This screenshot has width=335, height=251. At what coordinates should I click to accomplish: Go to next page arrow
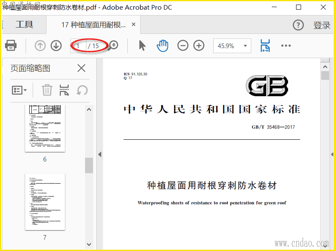[x=56, y=46]
